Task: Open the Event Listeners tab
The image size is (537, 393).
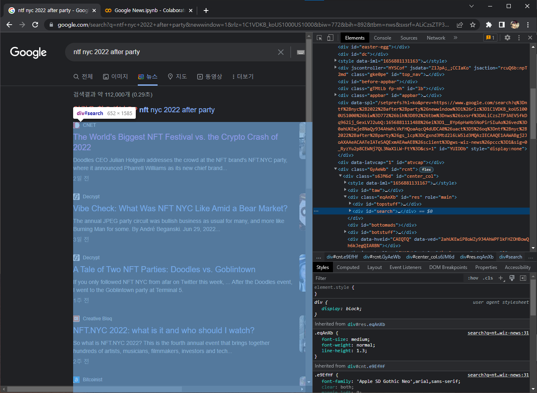Action: pyautogui.click(x=405, y=267)
